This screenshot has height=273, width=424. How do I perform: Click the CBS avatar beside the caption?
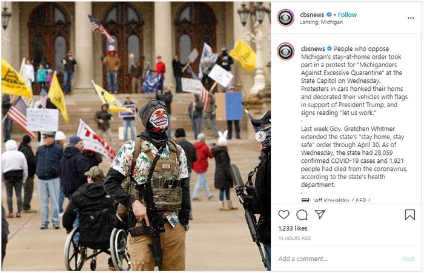285,51
